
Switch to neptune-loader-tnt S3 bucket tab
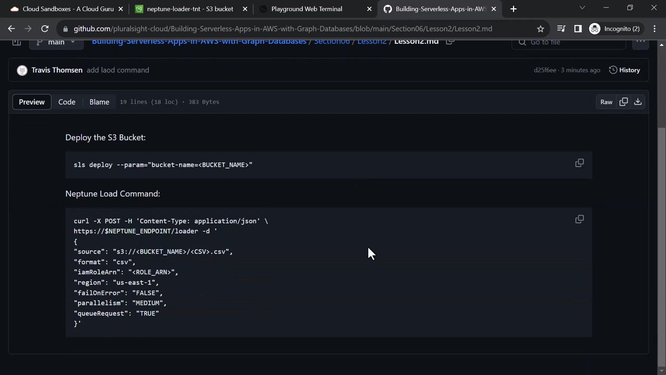pos(189,9)
